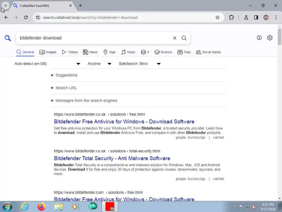Open cached link of Total Security result
This screenshot has width=282, height=212.
pyautogui.click(x=218, y=179)
